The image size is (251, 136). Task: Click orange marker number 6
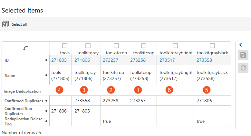point(169,90)
